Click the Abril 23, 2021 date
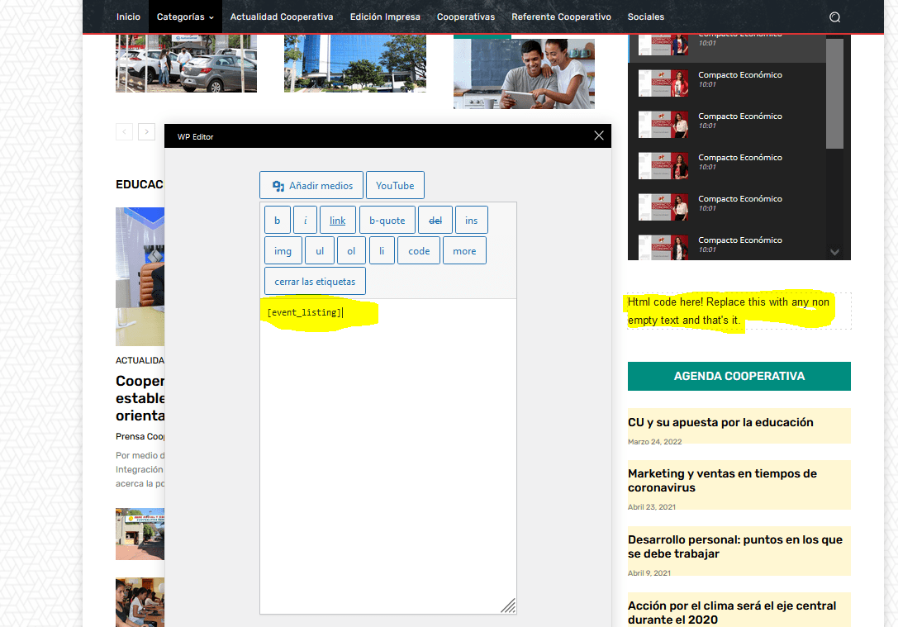Image resolution: width=898 pixels, height=627 pixels. coord(652,506)
